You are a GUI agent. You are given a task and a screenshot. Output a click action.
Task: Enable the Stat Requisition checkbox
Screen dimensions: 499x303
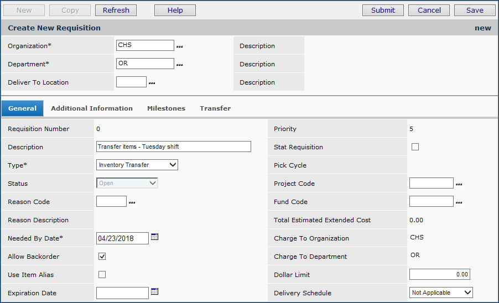(415, 147)
